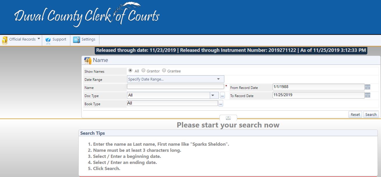The width and height of the screenshot is (381, 177).
Task: Click the Settings toolbar icon
Action: click(x=76, y=40)
